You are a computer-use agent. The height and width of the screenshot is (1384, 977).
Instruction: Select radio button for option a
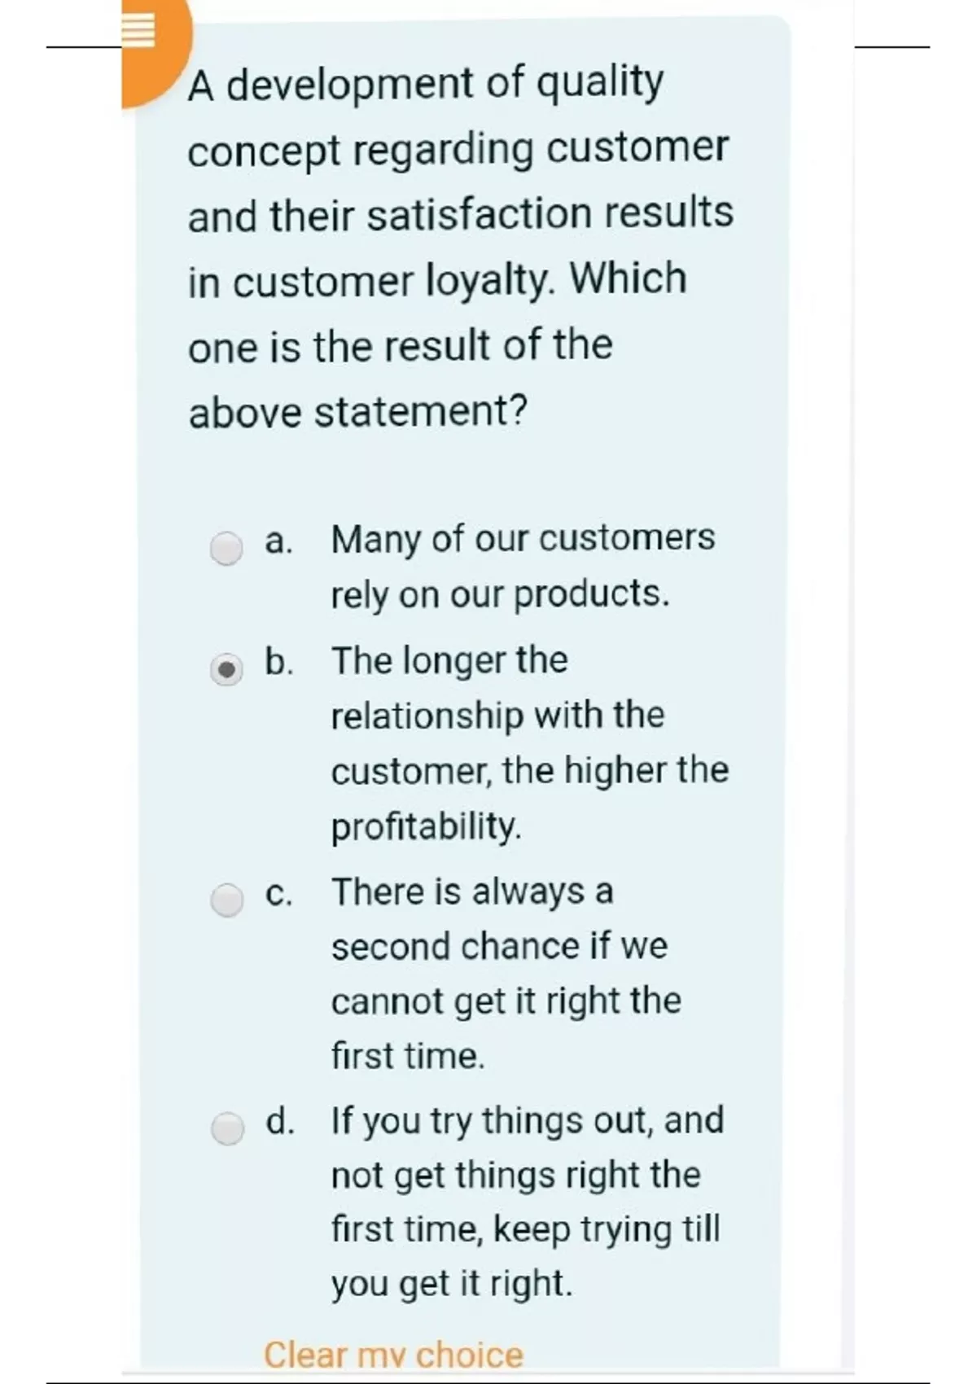pos(226,548)
